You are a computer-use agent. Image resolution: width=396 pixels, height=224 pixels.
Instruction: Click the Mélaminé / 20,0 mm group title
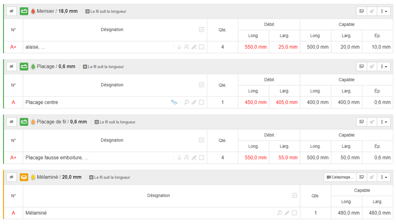[x=59, y=177]
